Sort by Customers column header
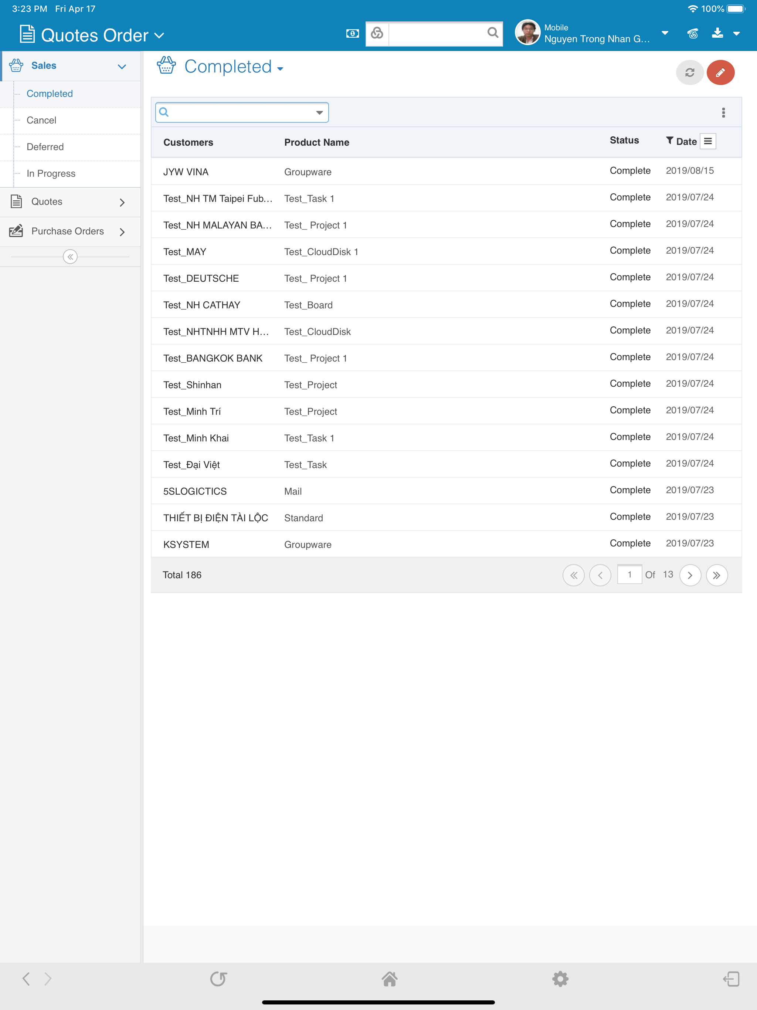This screenshot has height=1010, width=757. coord(188,142)
